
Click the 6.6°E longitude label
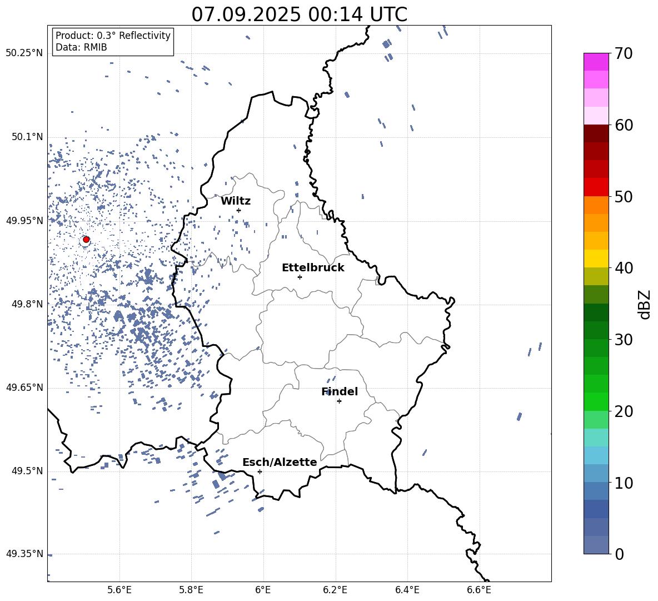(x=479, y=590)
